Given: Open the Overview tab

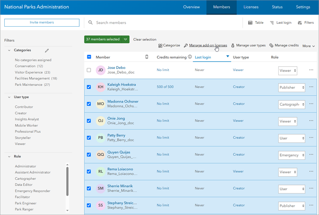Looking at the screenshot, I should click(191, 7).
